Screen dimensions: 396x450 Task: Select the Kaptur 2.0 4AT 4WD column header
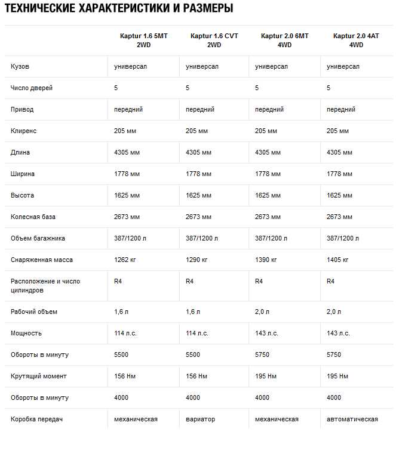pos(356,40)
